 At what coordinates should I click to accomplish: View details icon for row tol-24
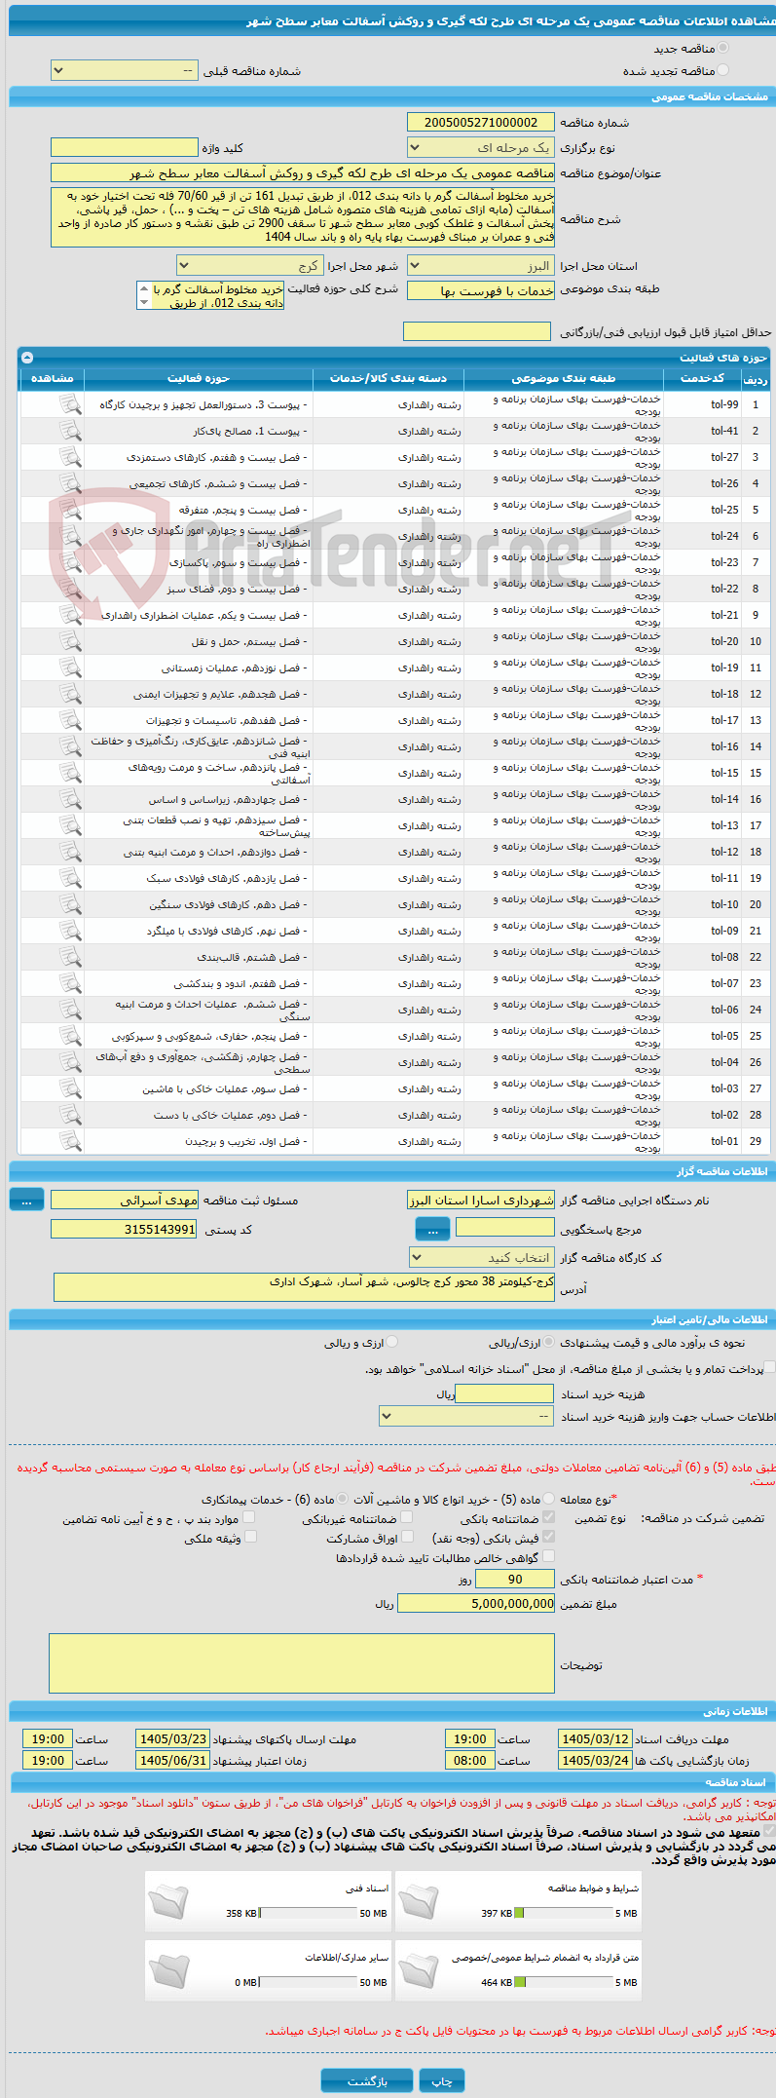coord(70,536)
